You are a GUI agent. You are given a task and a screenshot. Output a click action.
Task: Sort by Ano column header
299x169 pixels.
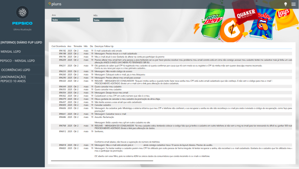(x=69, y=46)
